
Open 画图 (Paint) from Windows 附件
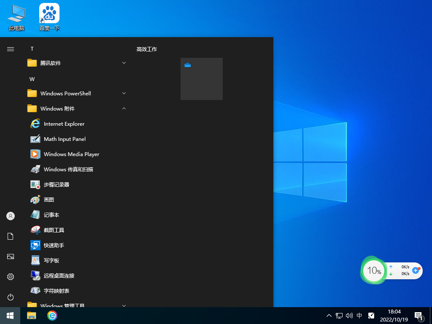49,200
